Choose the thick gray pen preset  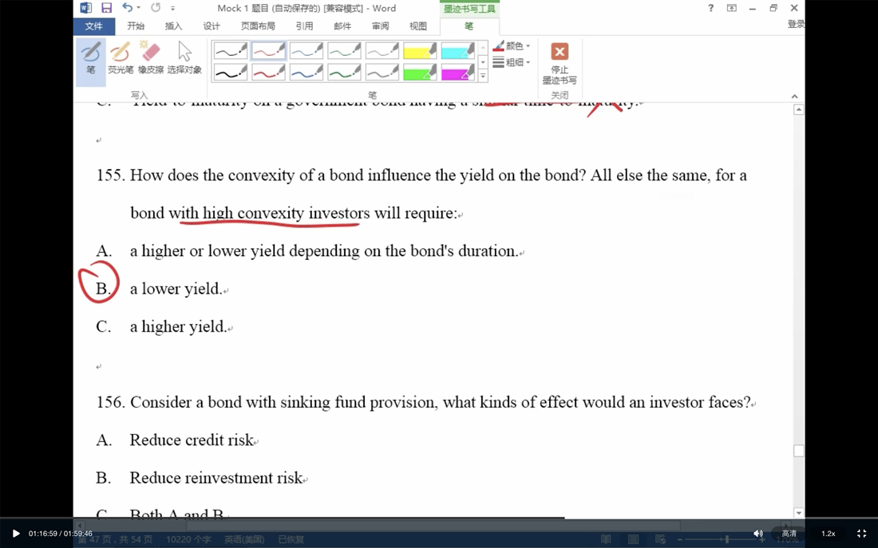[382, 73]
